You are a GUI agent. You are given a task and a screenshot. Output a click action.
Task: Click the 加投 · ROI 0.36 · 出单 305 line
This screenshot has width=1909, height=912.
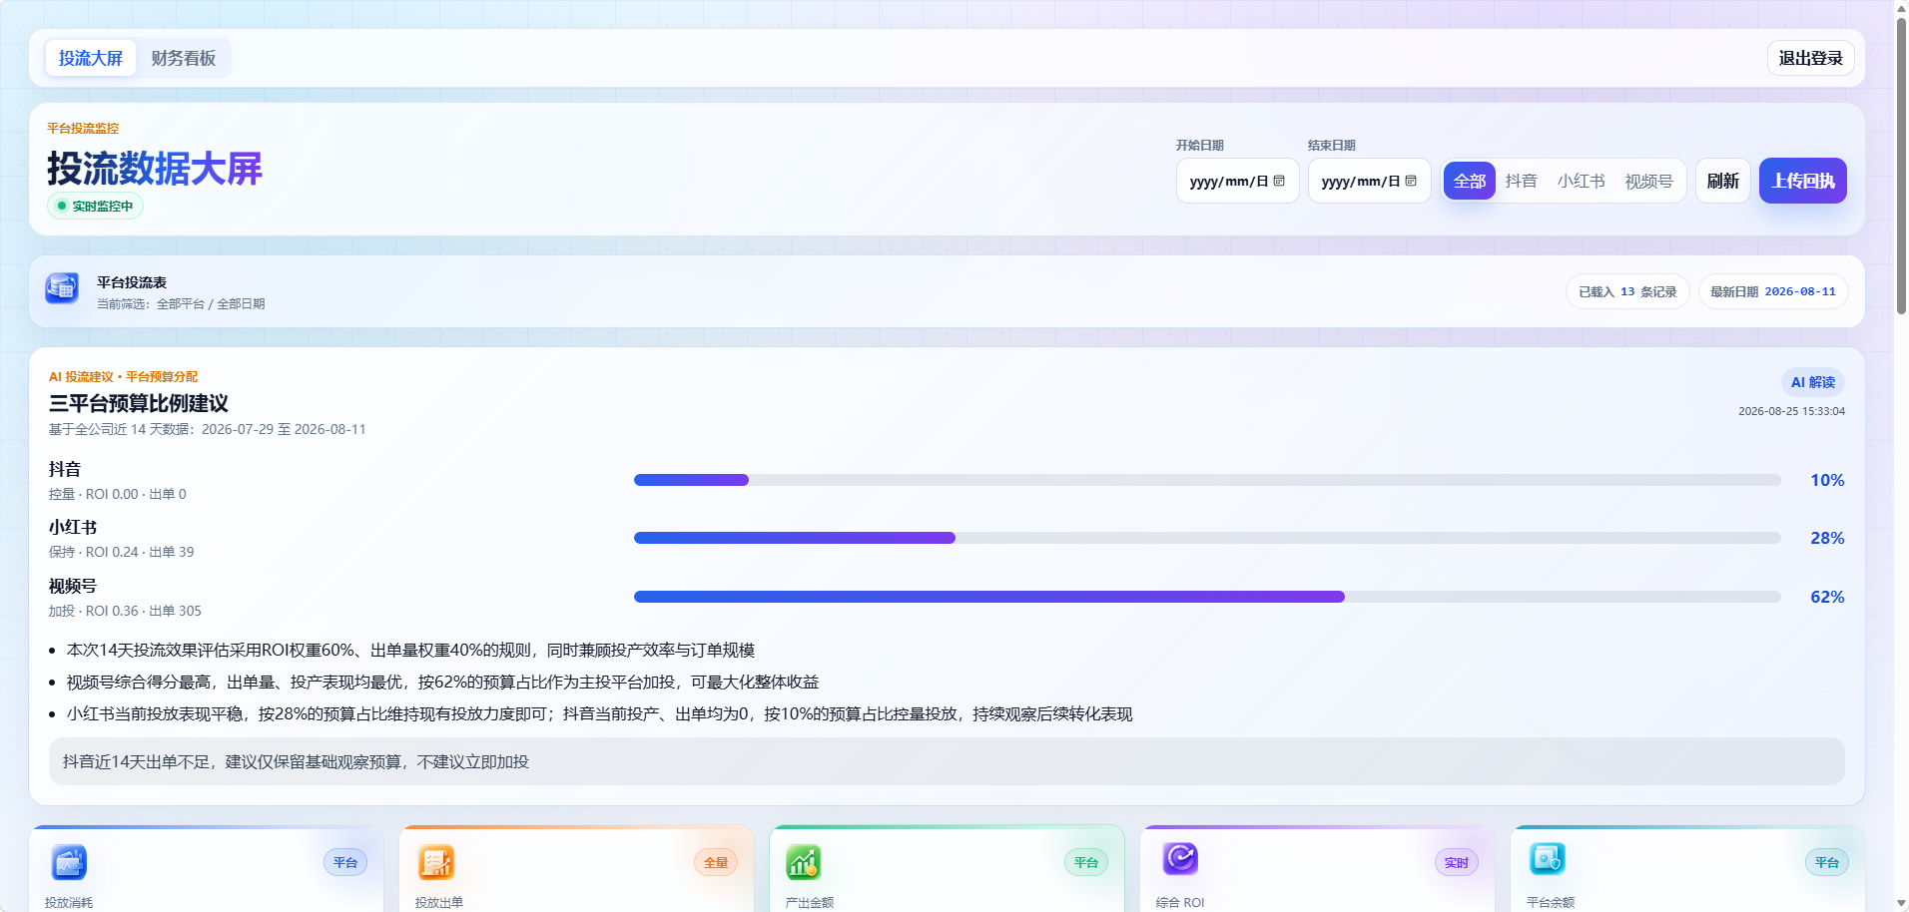(x=125, y=611)
